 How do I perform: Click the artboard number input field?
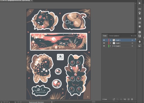pyautogui.click(x=11, y=102)
